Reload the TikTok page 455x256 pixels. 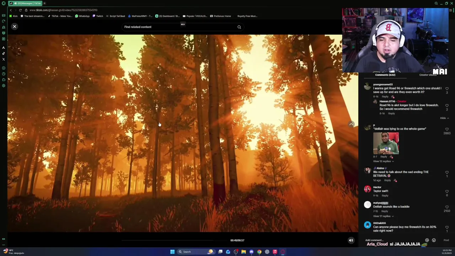pyautogui.click(x=20, y=10)
